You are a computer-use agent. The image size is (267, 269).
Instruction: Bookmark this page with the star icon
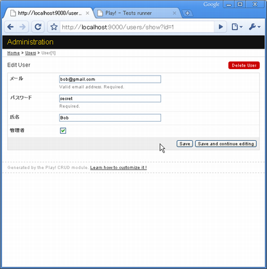(54, 27)
